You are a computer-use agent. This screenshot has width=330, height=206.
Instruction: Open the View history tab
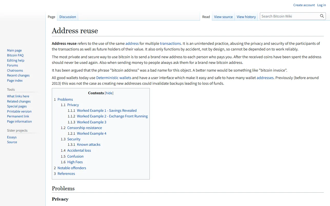pos(246,17)
